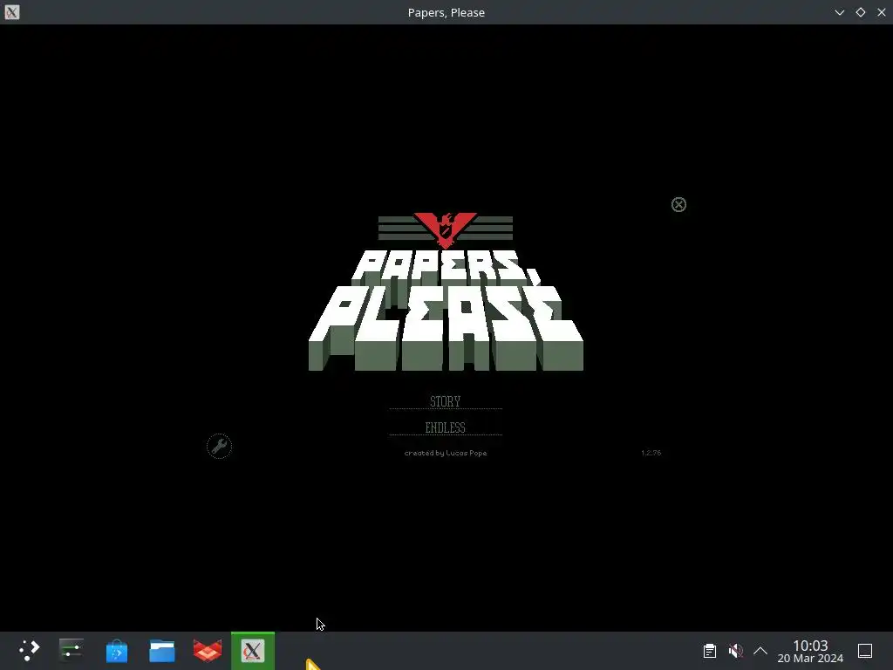Open game settings via wrench icon
893x670 pixels.
pos(219,446)
